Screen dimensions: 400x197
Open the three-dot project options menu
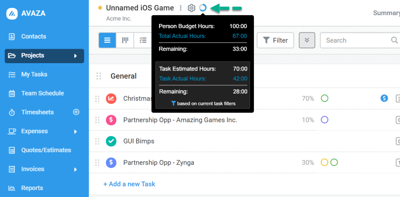[x=180, y=8]
